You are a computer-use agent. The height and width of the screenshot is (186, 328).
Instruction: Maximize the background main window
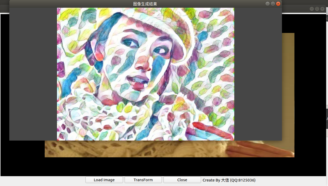tap(317, 9)
